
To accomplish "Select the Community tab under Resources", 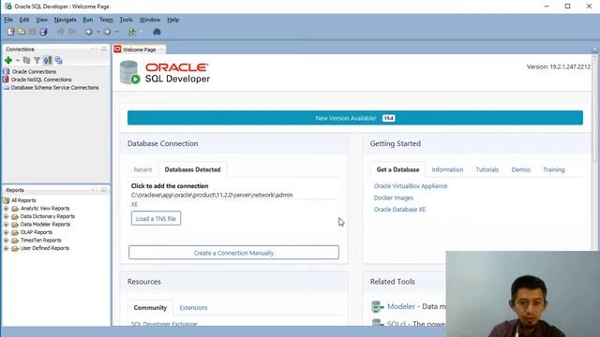I will 150,308.
